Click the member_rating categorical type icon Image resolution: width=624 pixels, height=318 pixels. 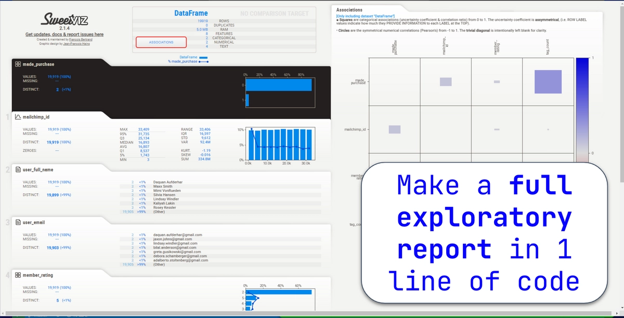[18, 275]
